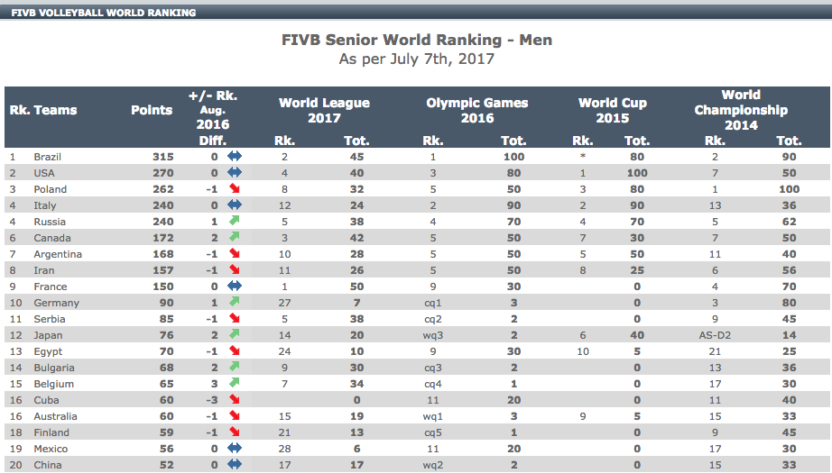Screen dimensions: 832x473
Task: Click the blue no-change arrow beside Brazil
Action: click(x=235, y=157)
